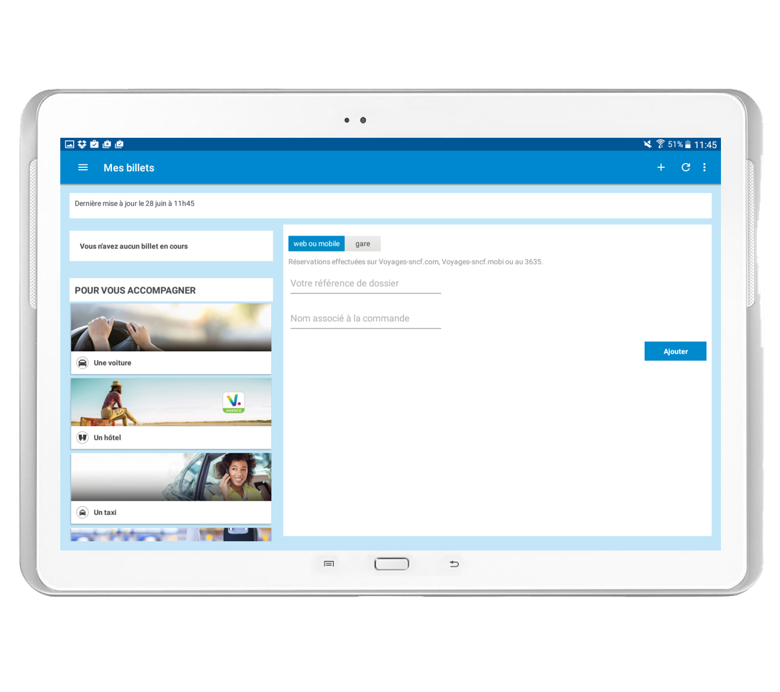Screen dimensions: 780x692
Task: Focus the 'Nom associé à la commande' field
Action: pos(365,319)
